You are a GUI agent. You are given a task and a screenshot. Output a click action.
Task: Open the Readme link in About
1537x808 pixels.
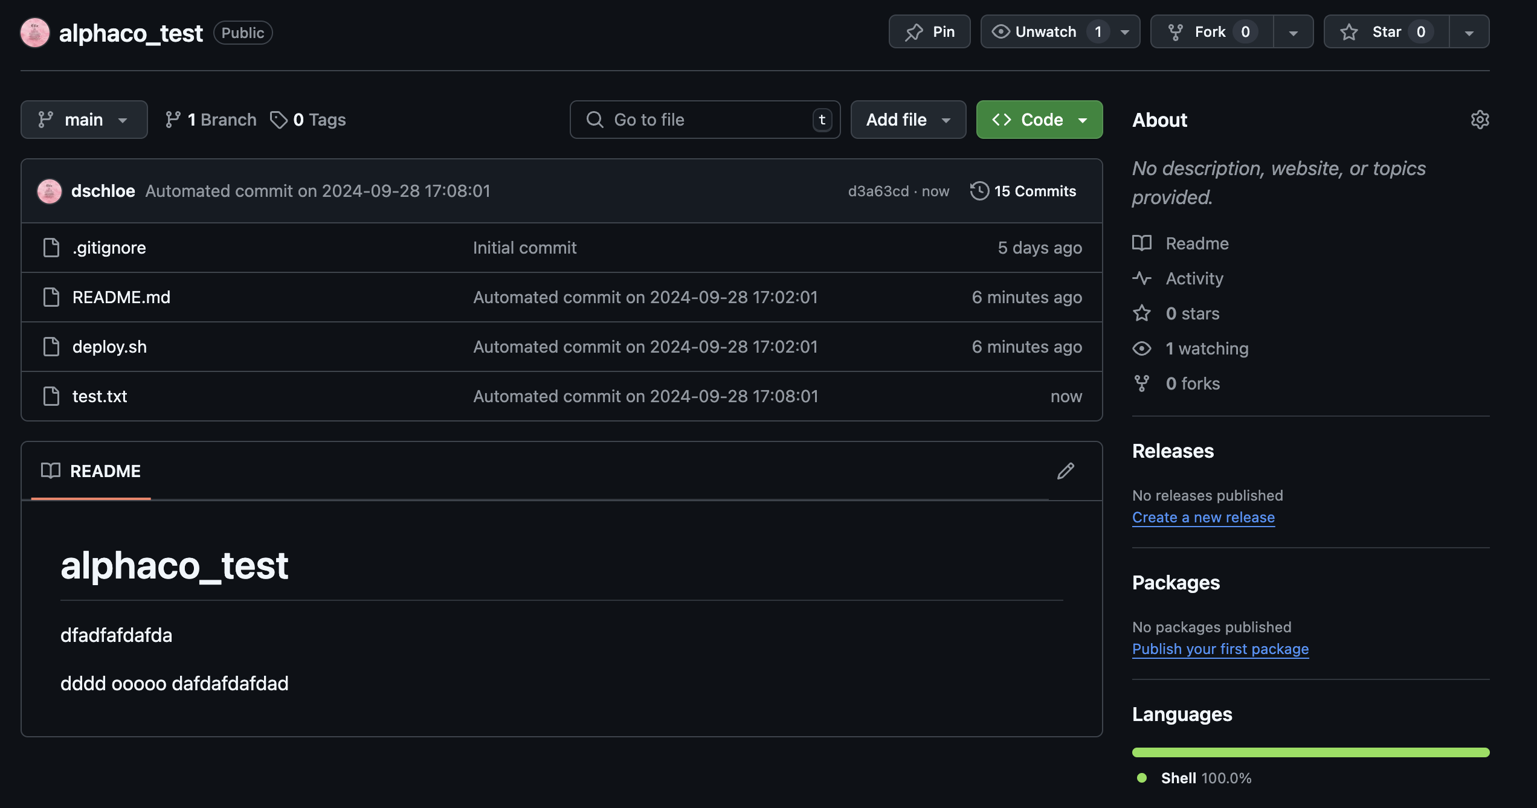point(1181,243)
